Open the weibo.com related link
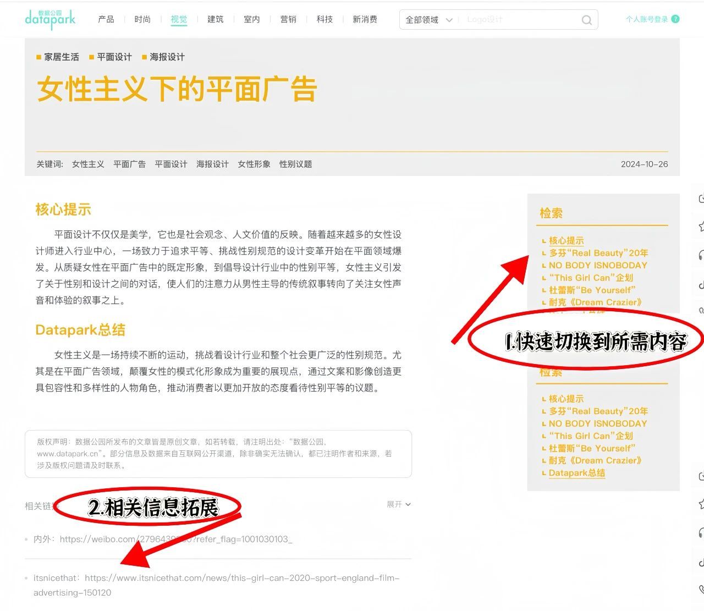Viewport: 704px width, 611px height. tap(175, 539)
